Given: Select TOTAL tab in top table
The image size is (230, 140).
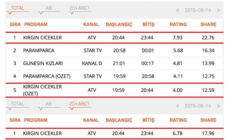Looking at the screenshot, I should (x=18, y=8).
